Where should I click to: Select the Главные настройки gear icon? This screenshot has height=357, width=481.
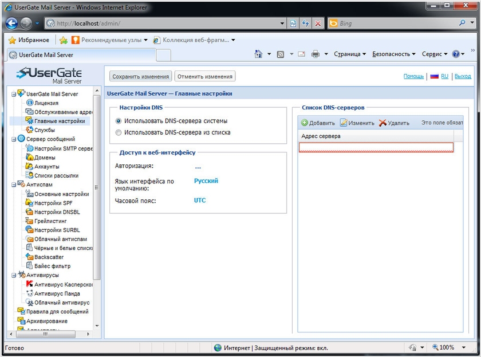[29, 121]
